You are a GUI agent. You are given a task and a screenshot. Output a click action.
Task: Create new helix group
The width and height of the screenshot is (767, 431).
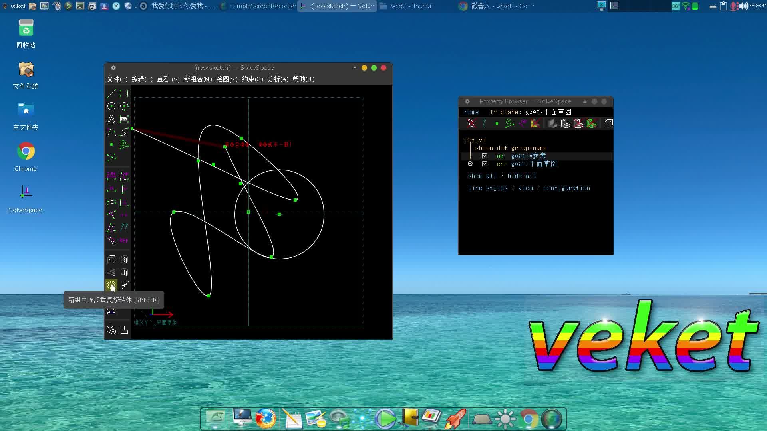pos(111,272)
